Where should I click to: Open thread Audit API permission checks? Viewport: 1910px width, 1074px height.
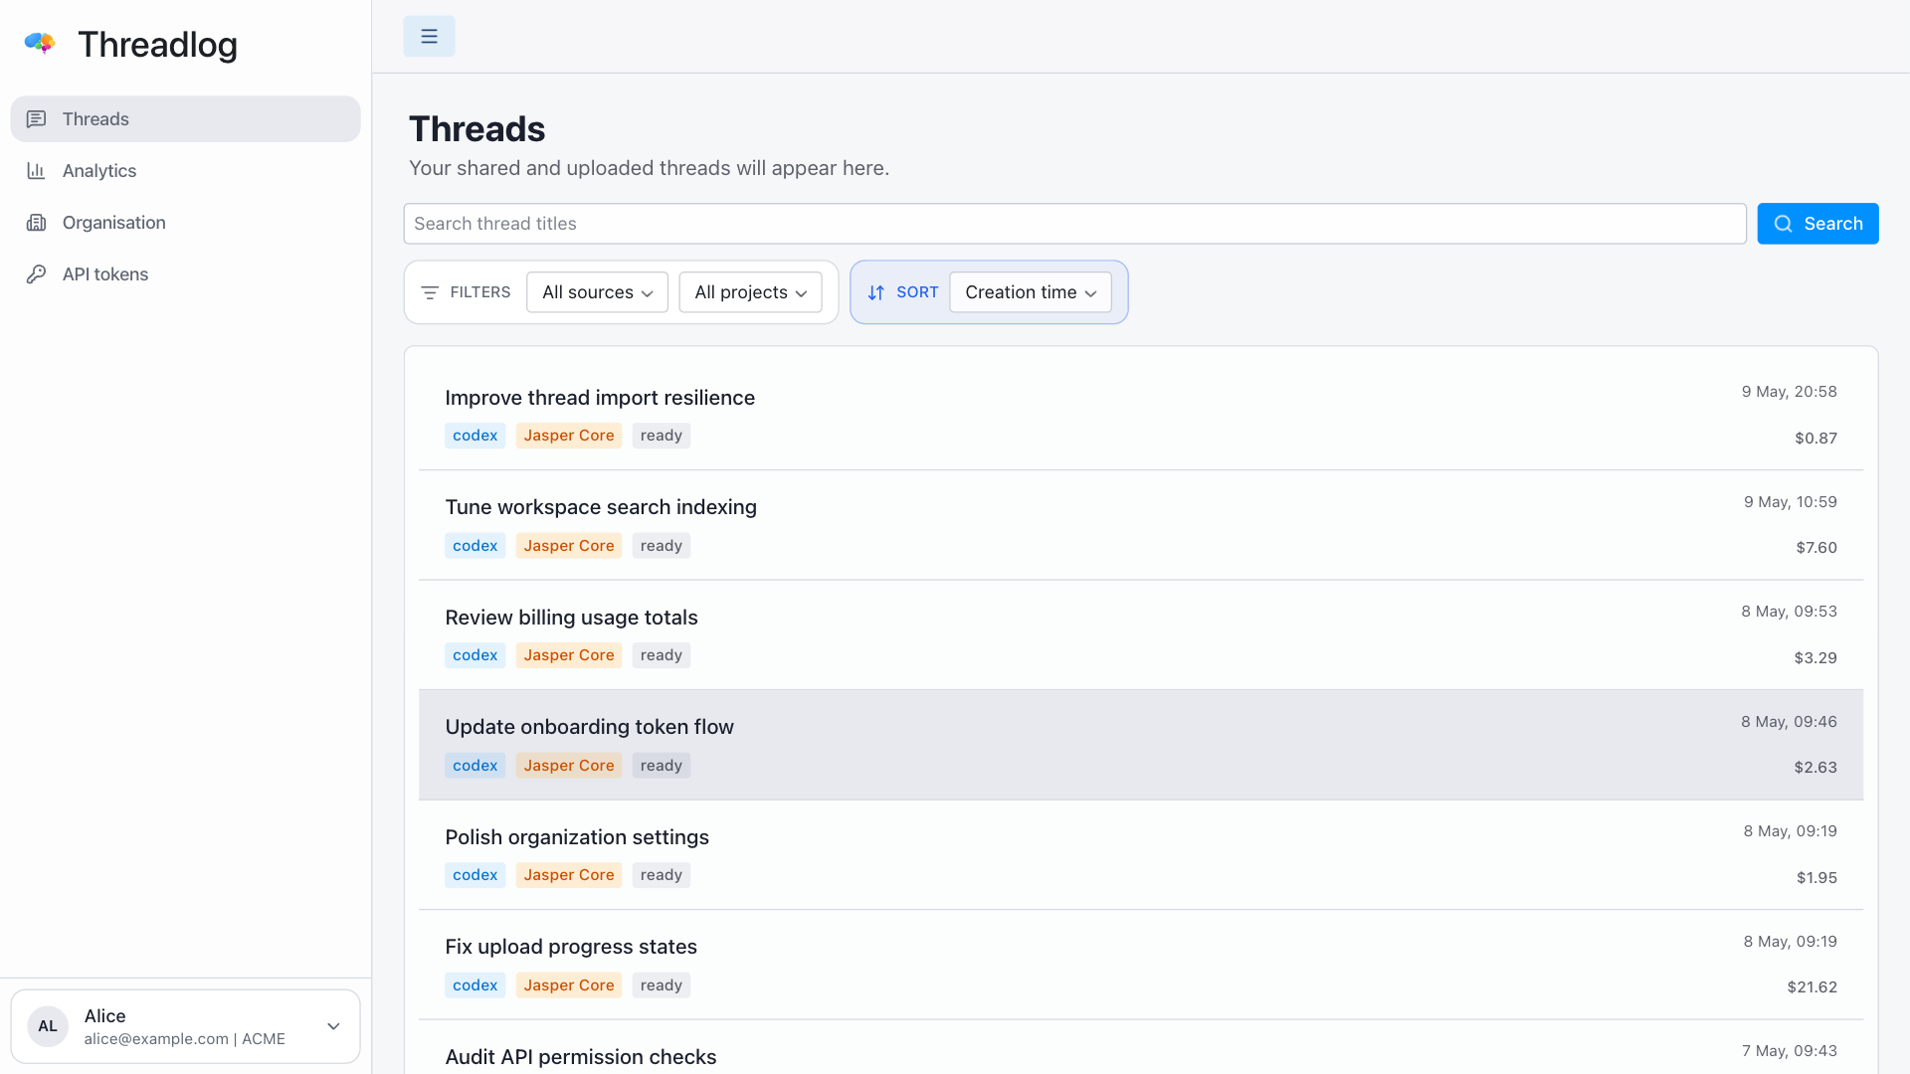click(1141, 1048)
